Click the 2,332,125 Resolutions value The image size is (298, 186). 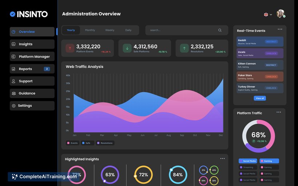pyautogui.click(x=202, y=46)
